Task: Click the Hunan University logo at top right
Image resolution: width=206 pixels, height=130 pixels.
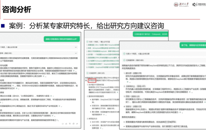Action: [181, 4]
